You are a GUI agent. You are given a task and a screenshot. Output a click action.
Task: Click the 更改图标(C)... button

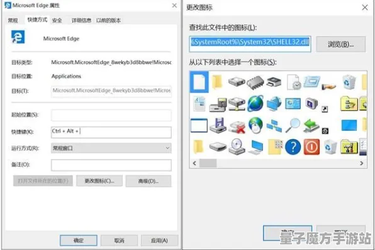pyautogui.click(x=99, y=181)
